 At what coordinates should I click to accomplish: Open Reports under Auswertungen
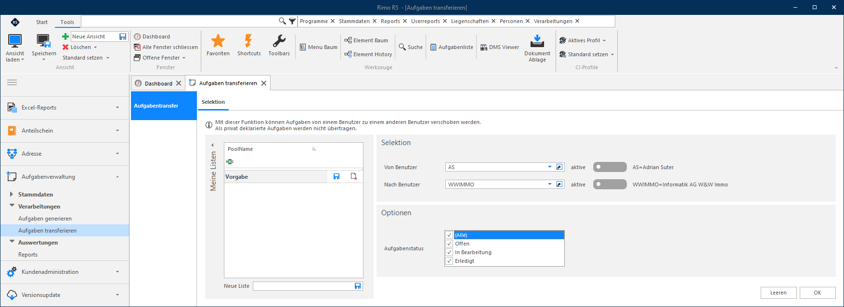click(x=28, y=255)
